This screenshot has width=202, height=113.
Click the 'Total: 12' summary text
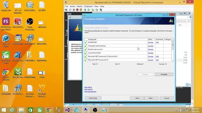pos(95,64)
